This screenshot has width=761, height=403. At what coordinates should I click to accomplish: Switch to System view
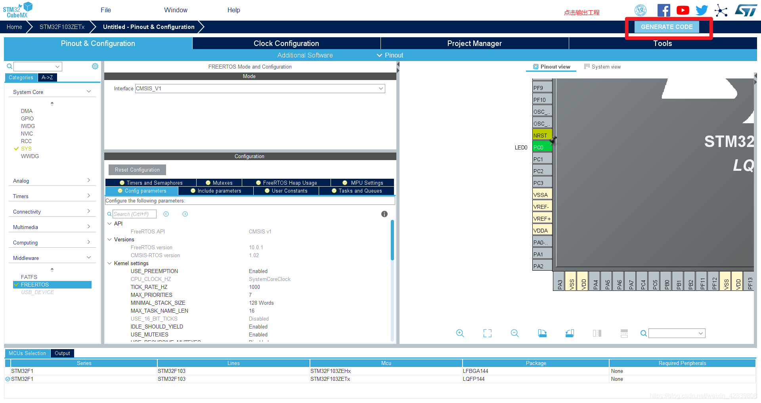click(x=602, y=67)
